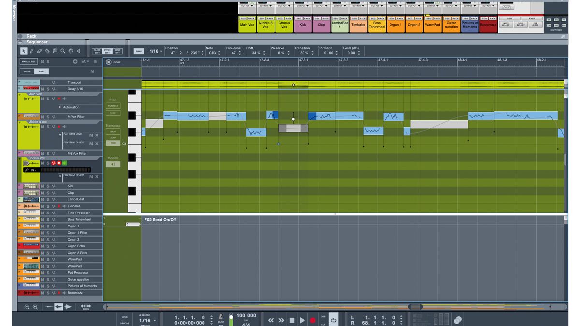This screenshot has height=326, width=580.
Task: Click the Rewind transport button
Action: (x=271, y=320)
